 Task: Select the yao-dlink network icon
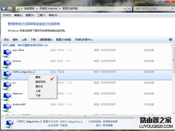point(7,54)
